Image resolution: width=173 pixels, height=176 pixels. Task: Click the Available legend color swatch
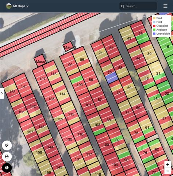[154, 30]
